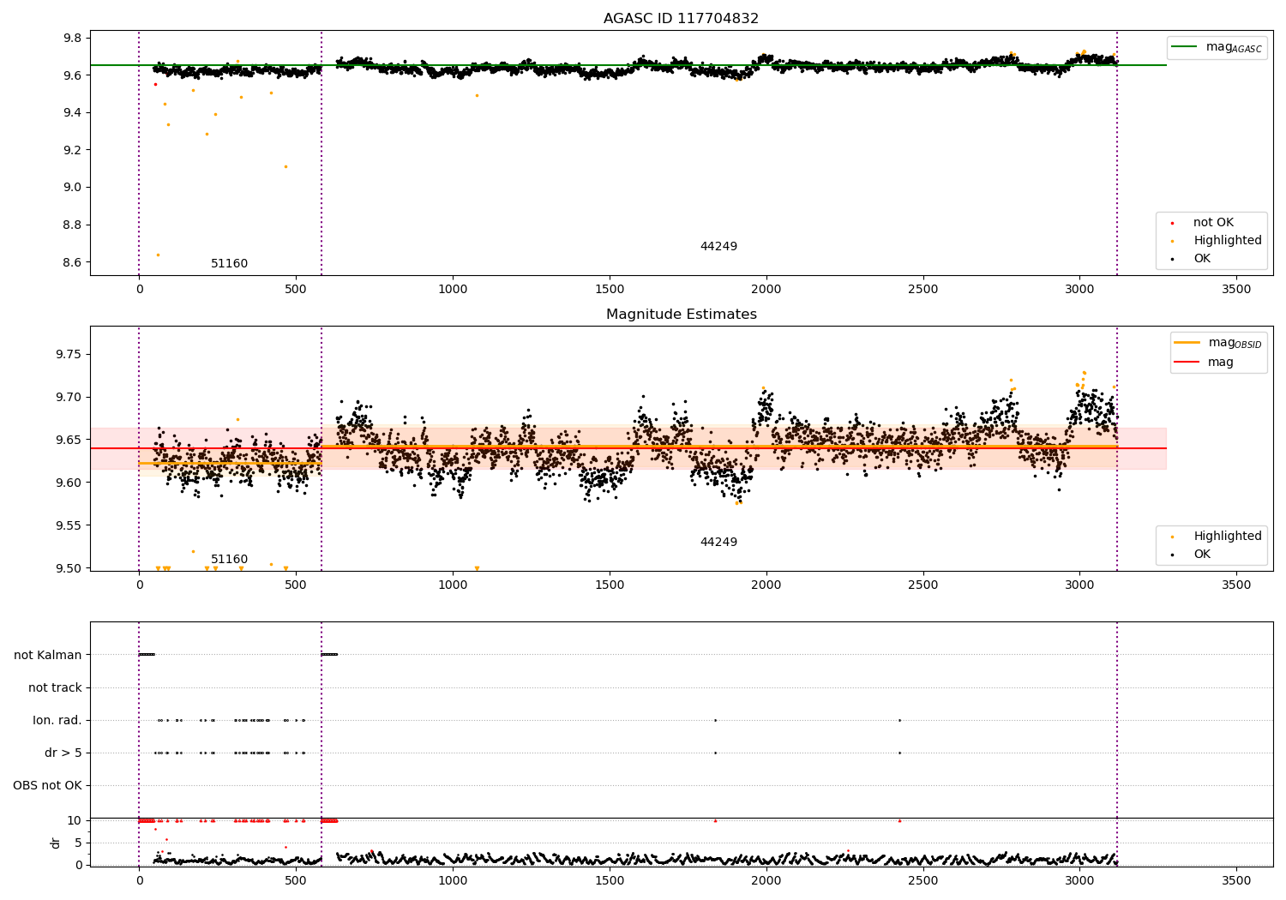This screenshot has height=900, width=1286.
Task: Click the 'not track' axis label
Action: coord(55,688)
